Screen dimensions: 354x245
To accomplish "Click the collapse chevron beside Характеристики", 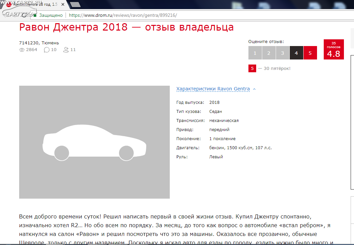I will coord(254,89).
